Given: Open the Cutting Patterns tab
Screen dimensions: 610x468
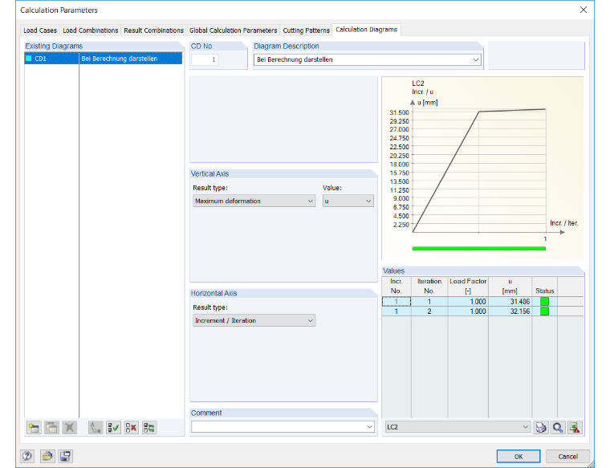Looking at the screenshot, I should click(x=306, y=31).
